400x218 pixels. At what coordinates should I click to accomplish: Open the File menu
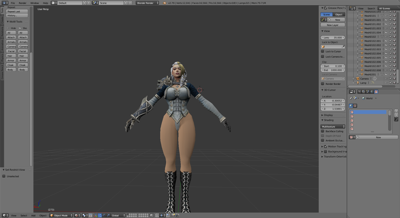(x=13, y=3)
